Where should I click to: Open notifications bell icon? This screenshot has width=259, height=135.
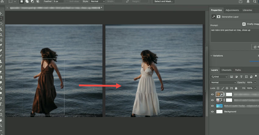[x=248, y=1]
